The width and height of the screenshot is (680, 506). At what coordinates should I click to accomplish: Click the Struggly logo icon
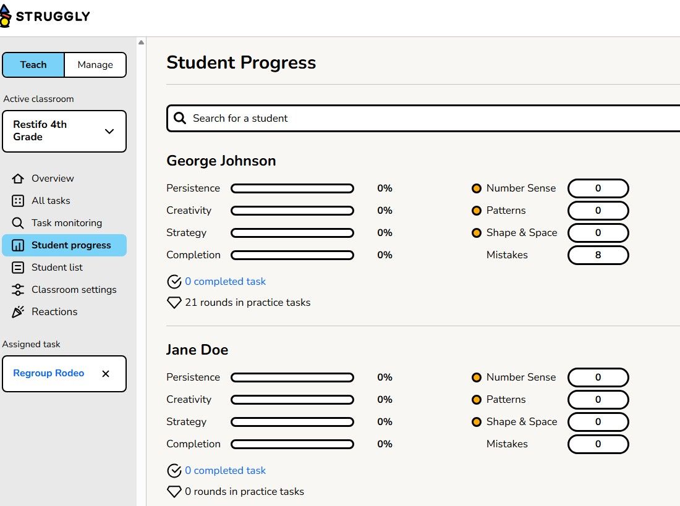(x=9, y=15)
